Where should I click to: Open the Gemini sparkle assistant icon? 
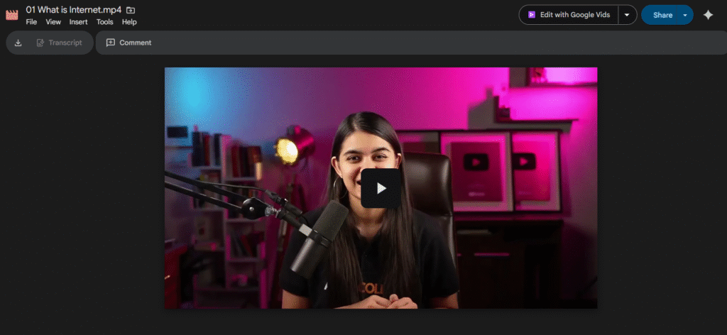click(708, 15)
